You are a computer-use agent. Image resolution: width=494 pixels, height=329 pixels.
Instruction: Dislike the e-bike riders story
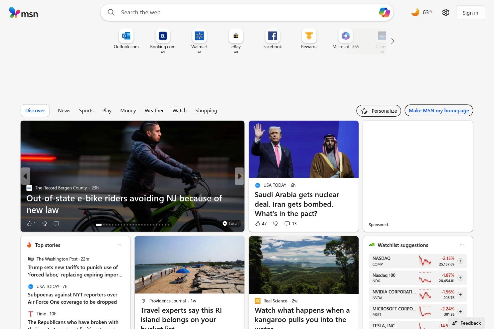pyautogui.click(x=45, y=224)
